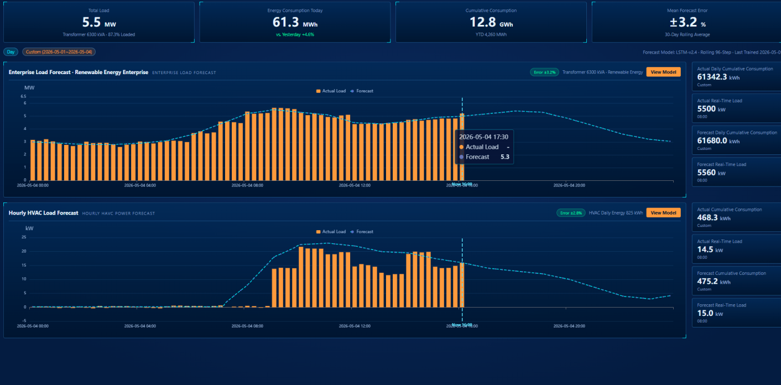Toggle Forecast legend in HVAC chart
781x385 pixels.
click(362, 232)
